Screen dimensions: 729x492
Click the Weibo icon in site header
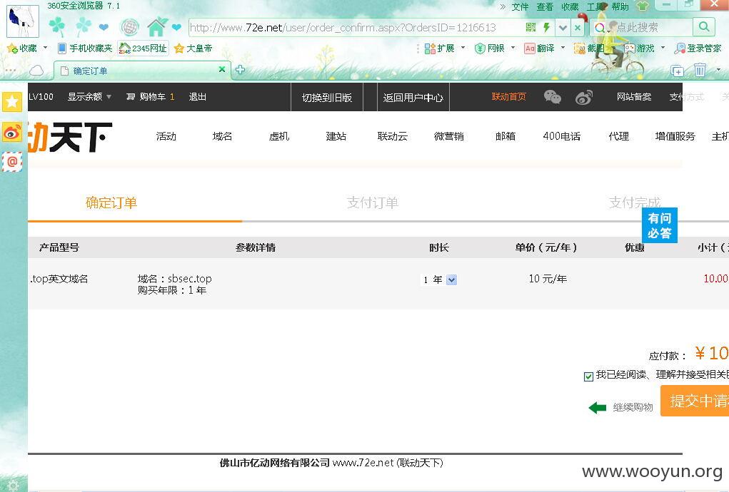[x=584, y=97]
